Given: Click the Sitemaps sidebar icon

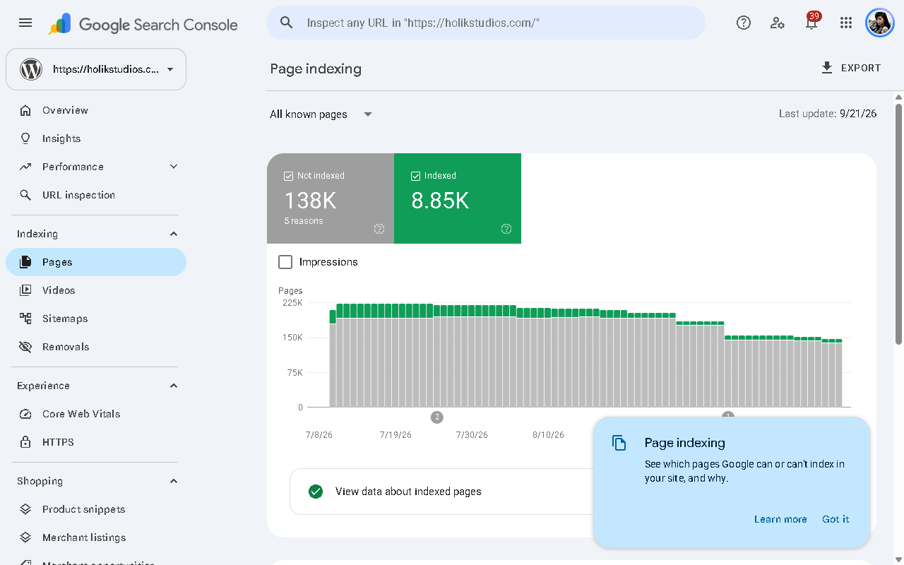Looking at the screenshot, I should tap(25, 319).
